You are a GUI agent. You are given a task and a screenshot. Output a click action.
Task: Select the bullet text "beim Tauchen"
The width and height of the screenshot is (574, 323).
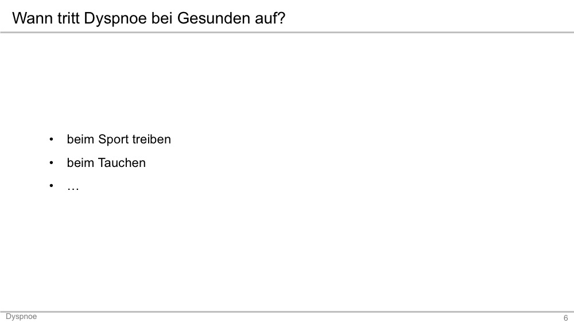[106, 163]
